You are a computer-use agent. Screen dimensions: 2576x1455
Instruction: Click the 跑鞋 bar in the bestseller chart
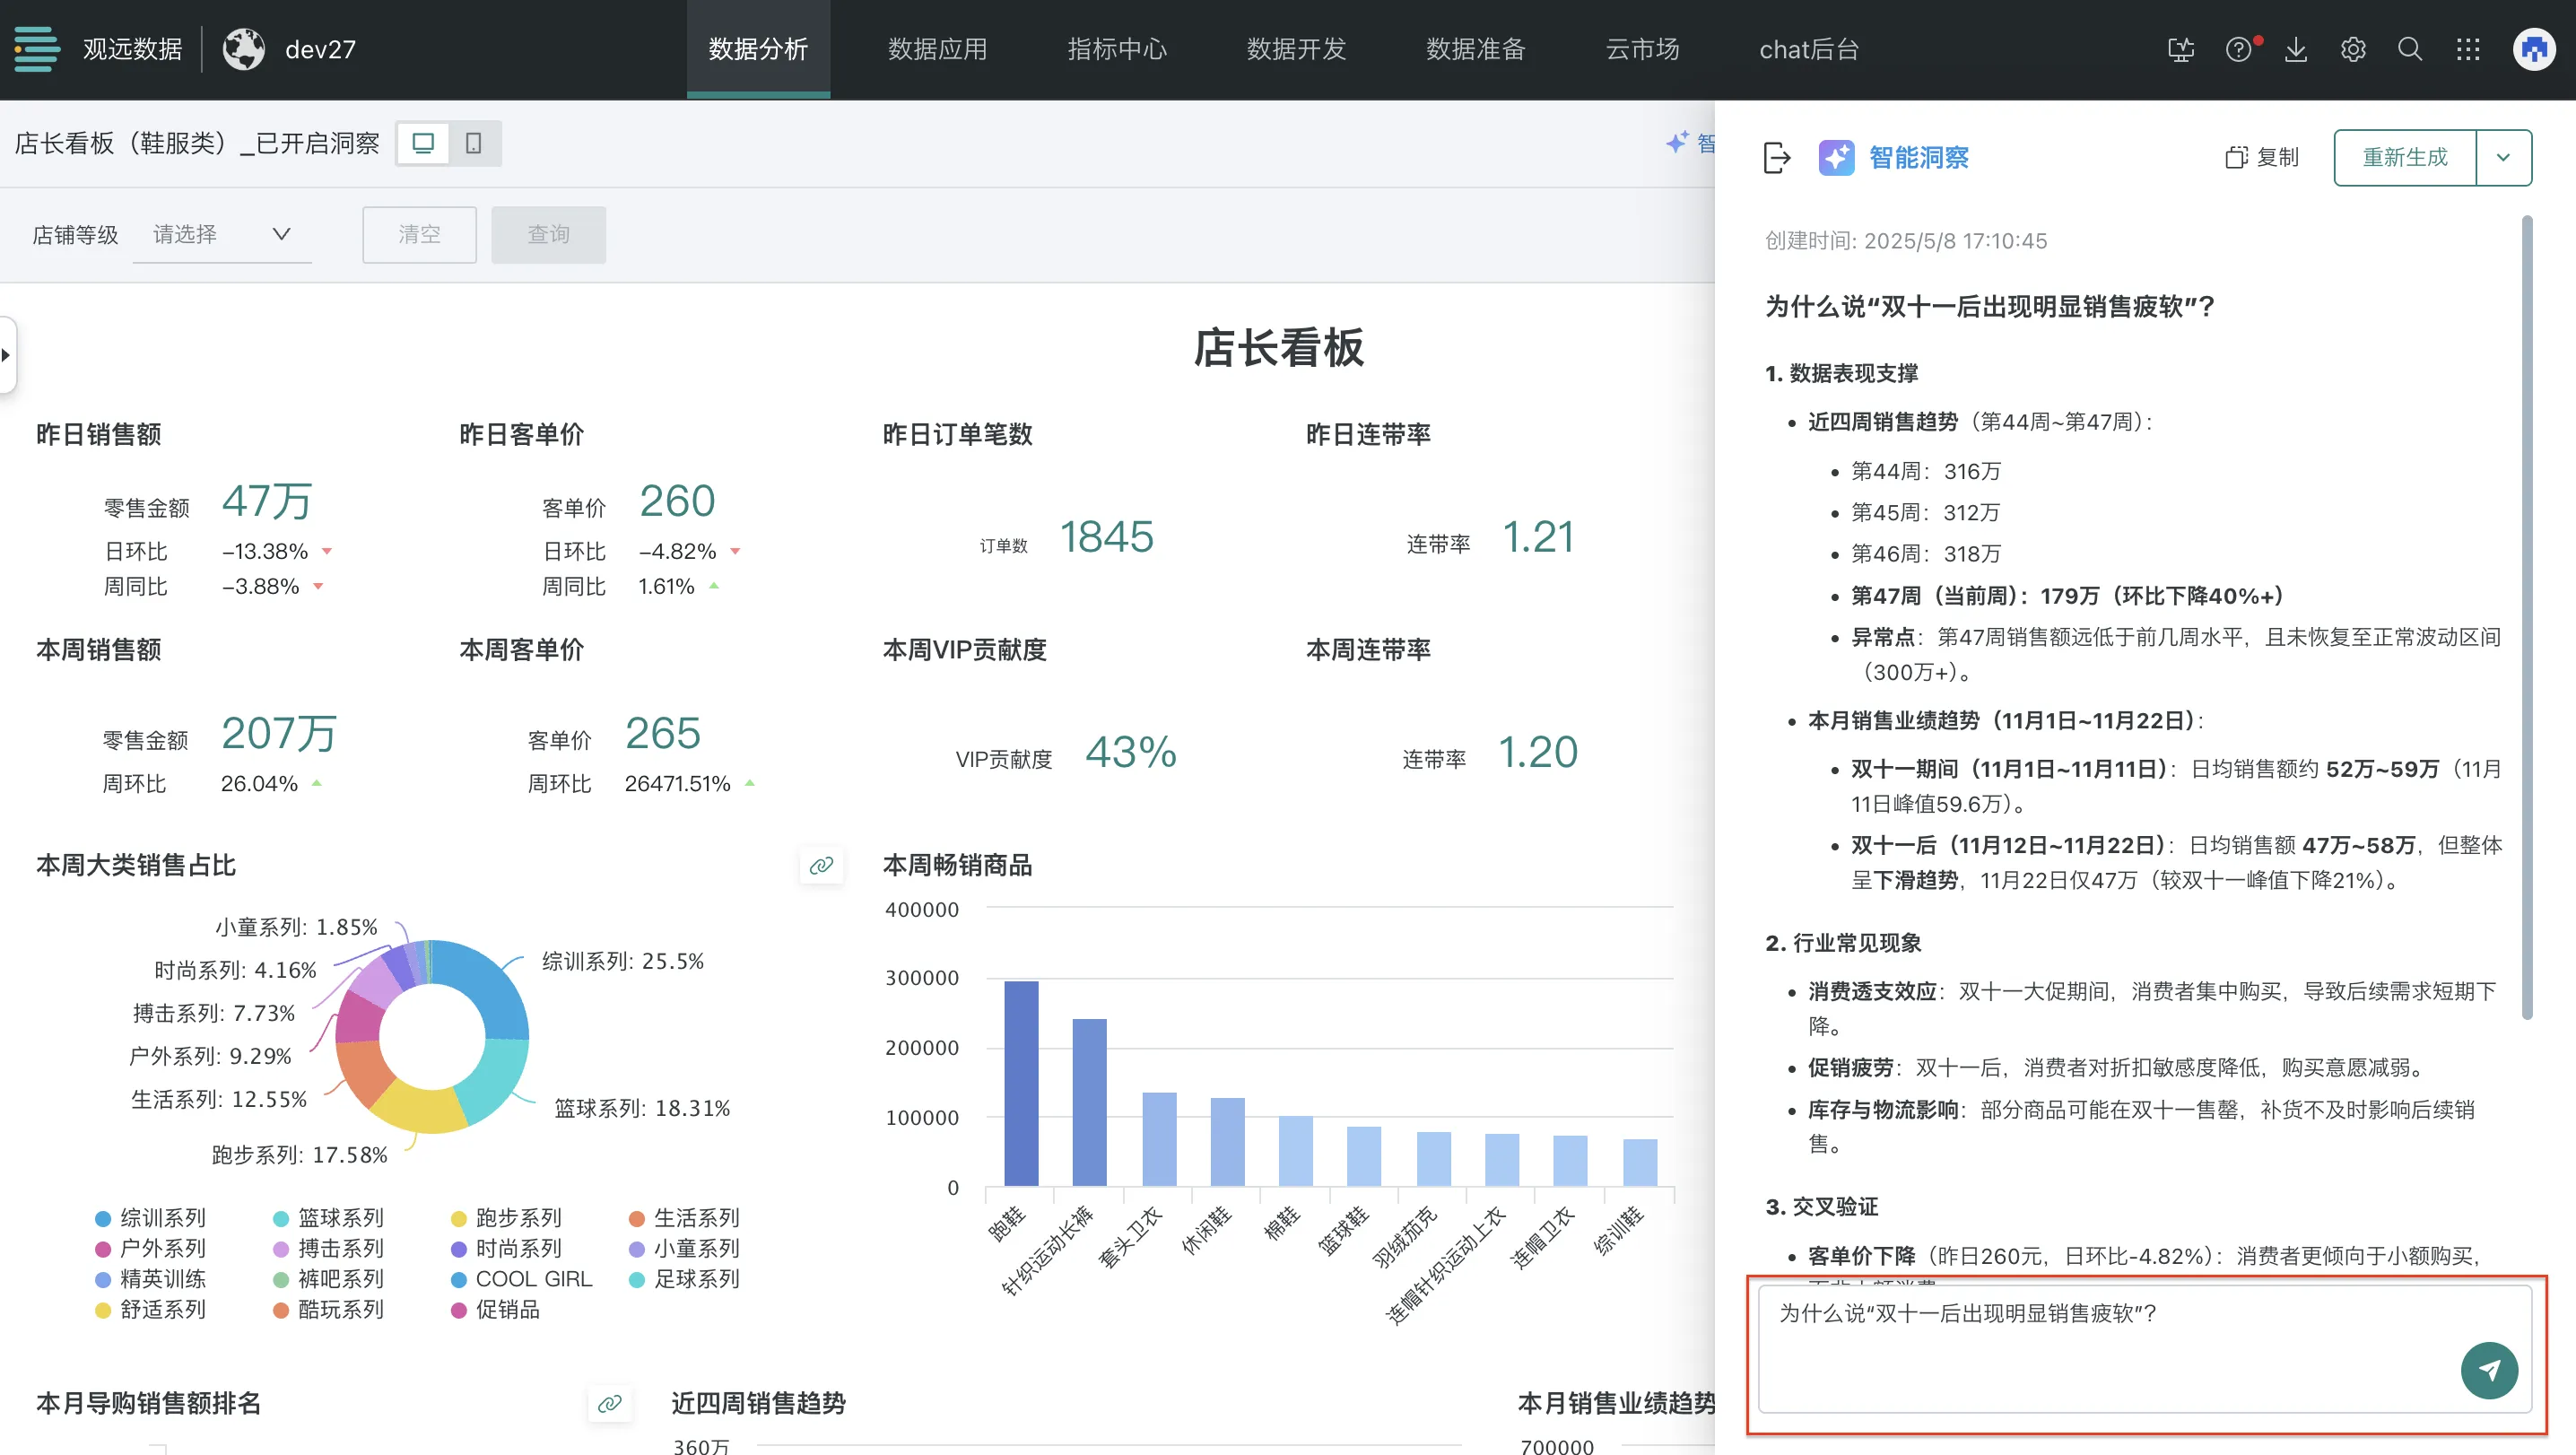1021,1083
